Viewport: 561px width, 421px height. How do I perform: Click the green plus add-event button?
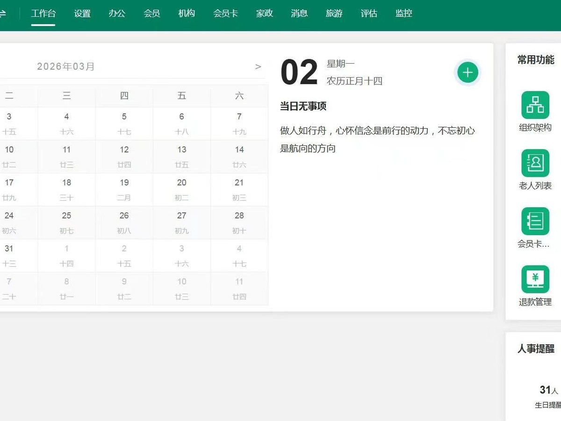pos(467,73)
